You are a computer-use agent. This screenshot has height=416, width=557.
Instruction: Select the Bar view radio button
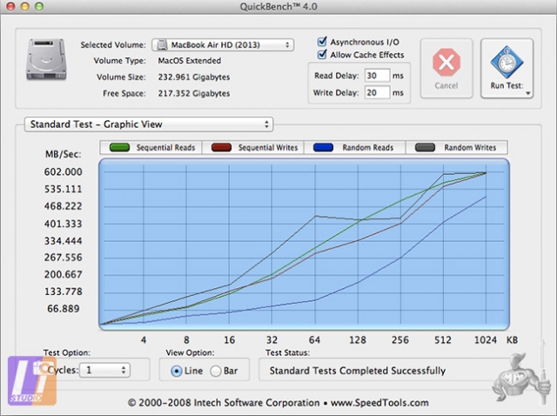pyautogui.click(x=215, y=372)
